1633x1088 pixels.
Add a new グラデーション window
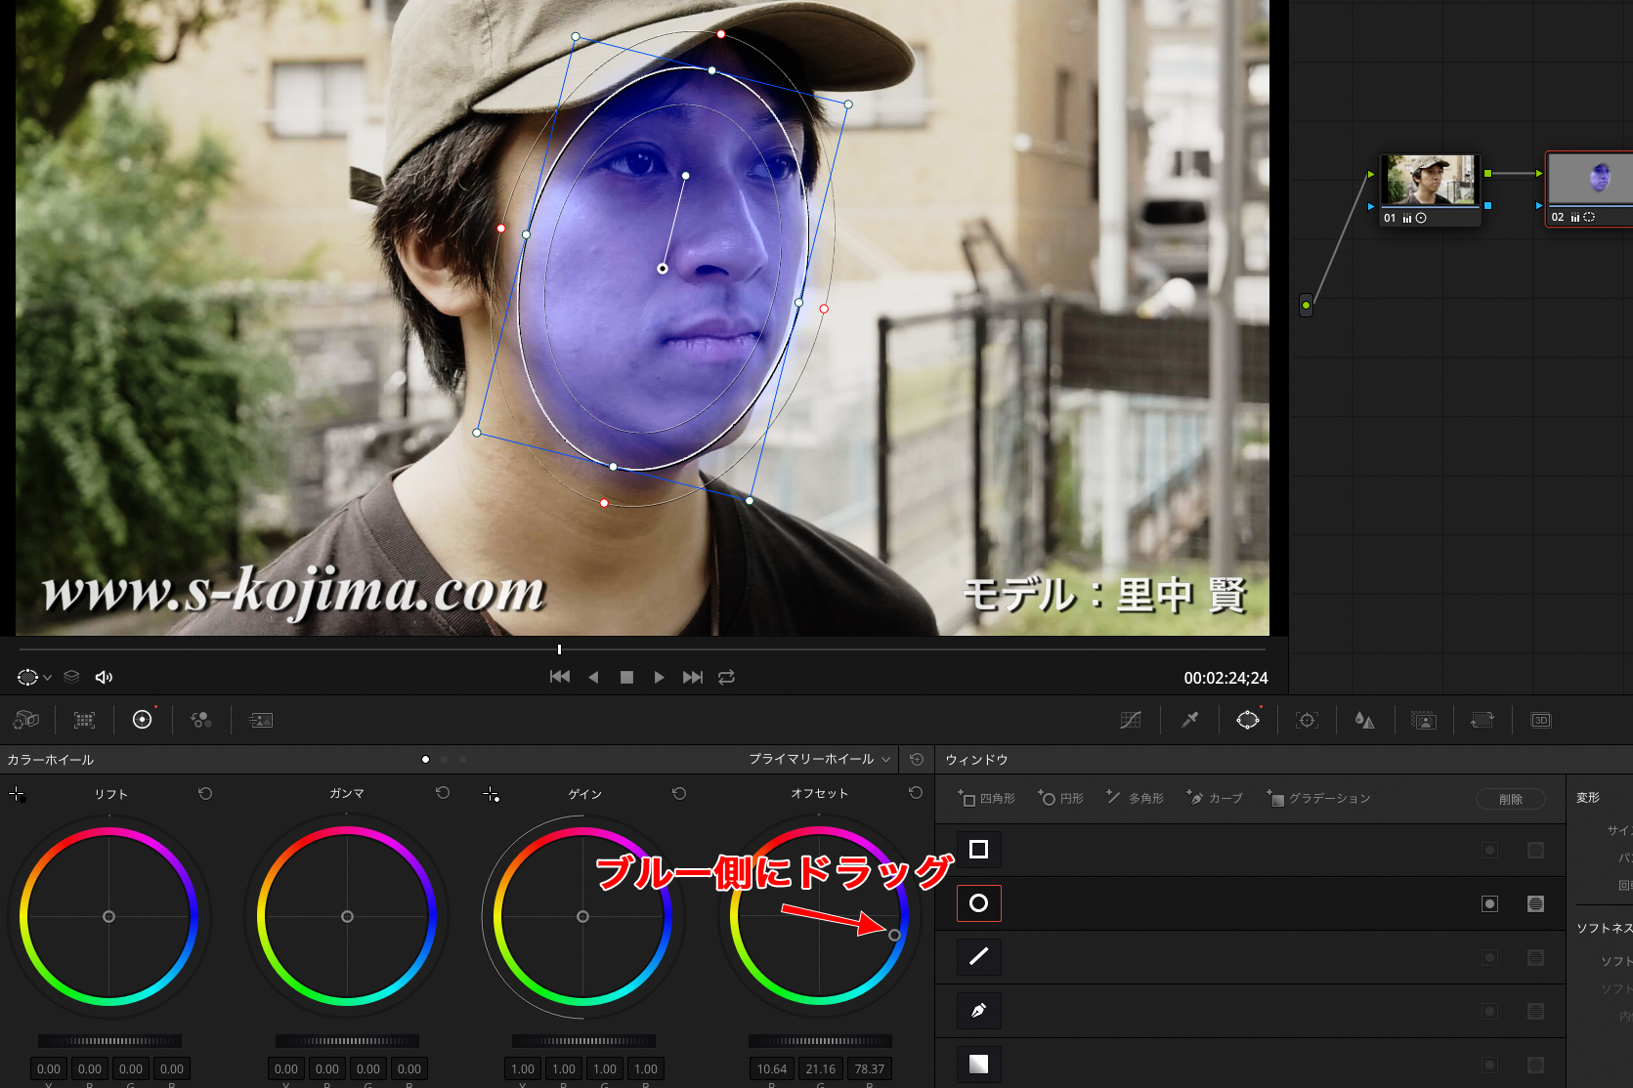tap(1318, 798)
